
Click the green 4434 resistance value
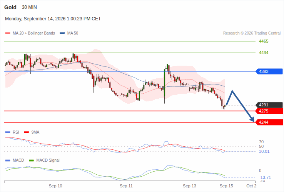point(264,53)
